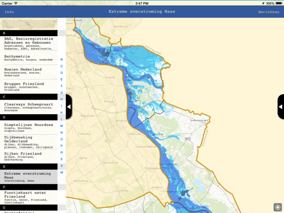The width and height of the screenshot is (284, 213).
Task: Open Bruggen Friesland layer
Action: 29,86
